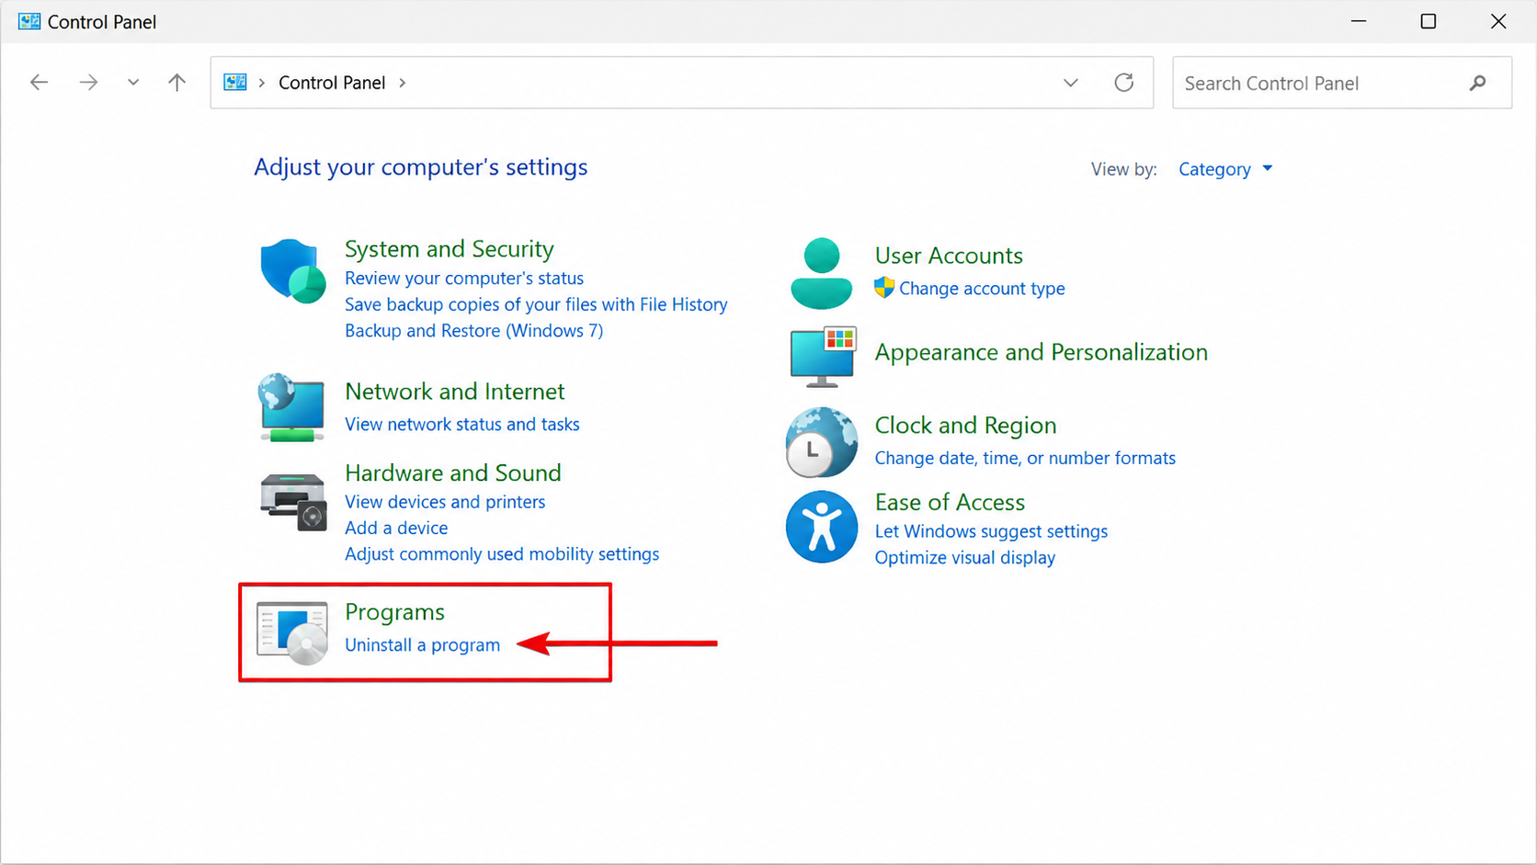Viewport: 1537px width, 865px height.
Task: Click Change account type link
Action: [x=982, y=289]
